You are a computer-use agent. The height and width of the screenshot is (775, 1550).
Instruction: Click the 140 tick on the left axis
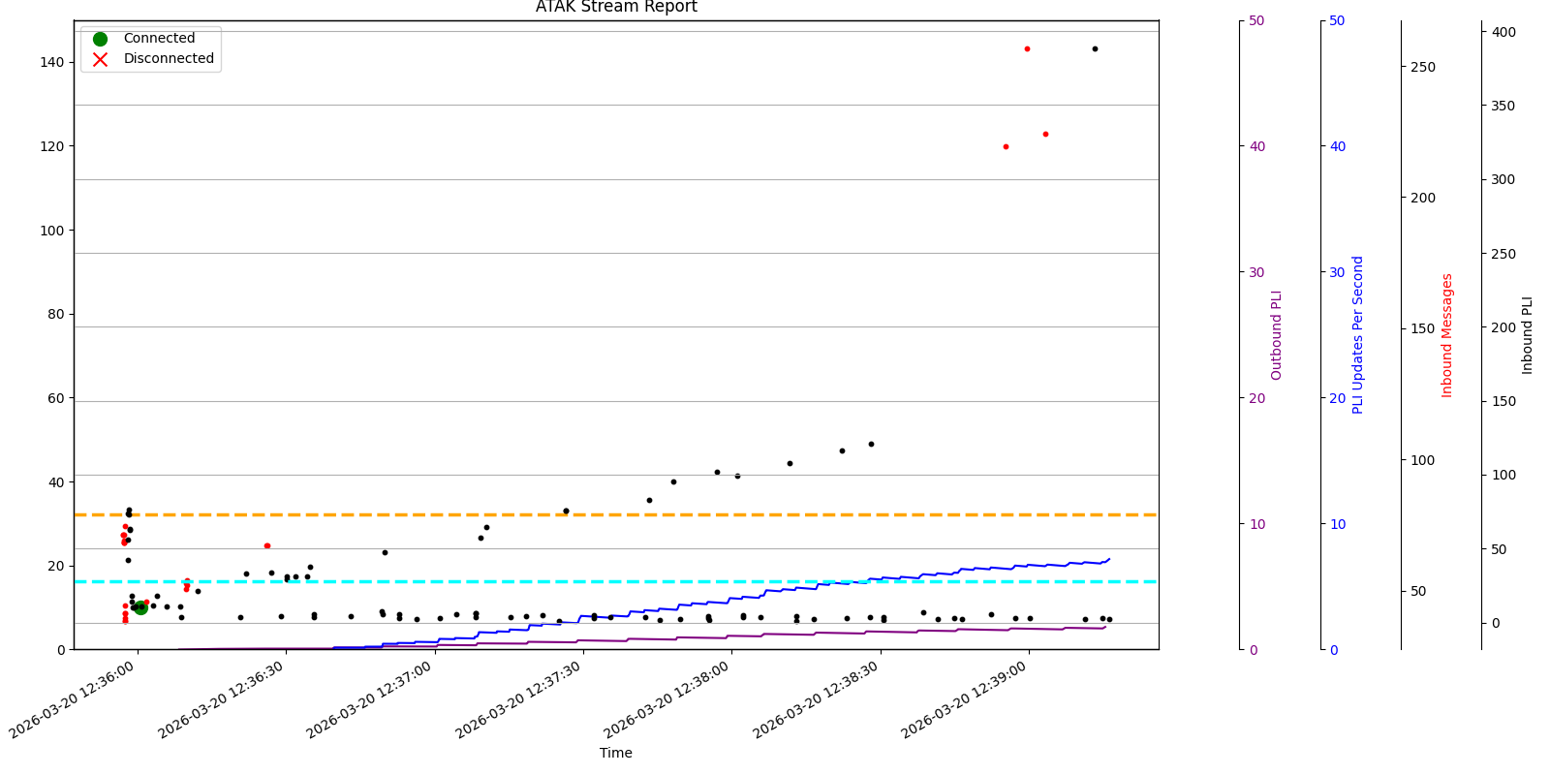(51, 62)
